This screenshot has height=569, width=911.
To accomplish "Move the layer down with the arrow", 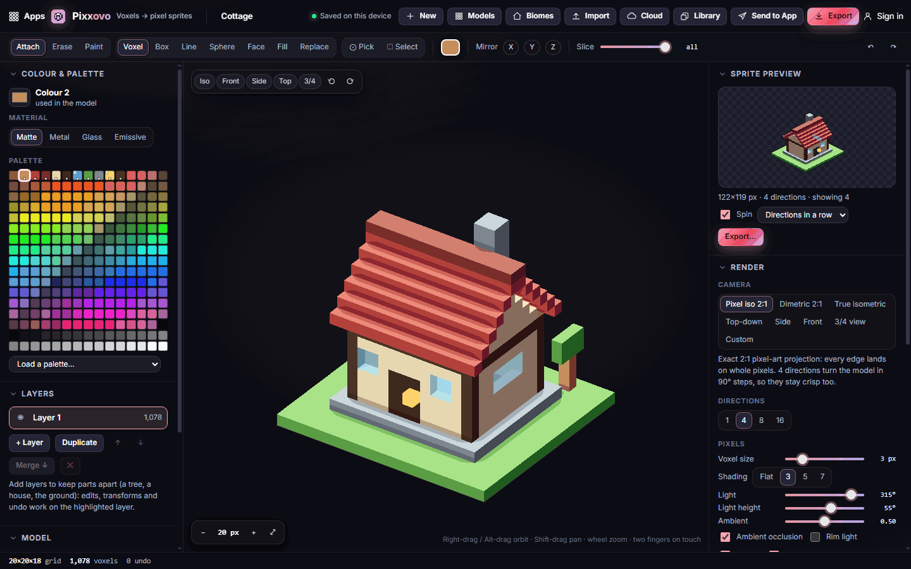I will click(140, 443).
